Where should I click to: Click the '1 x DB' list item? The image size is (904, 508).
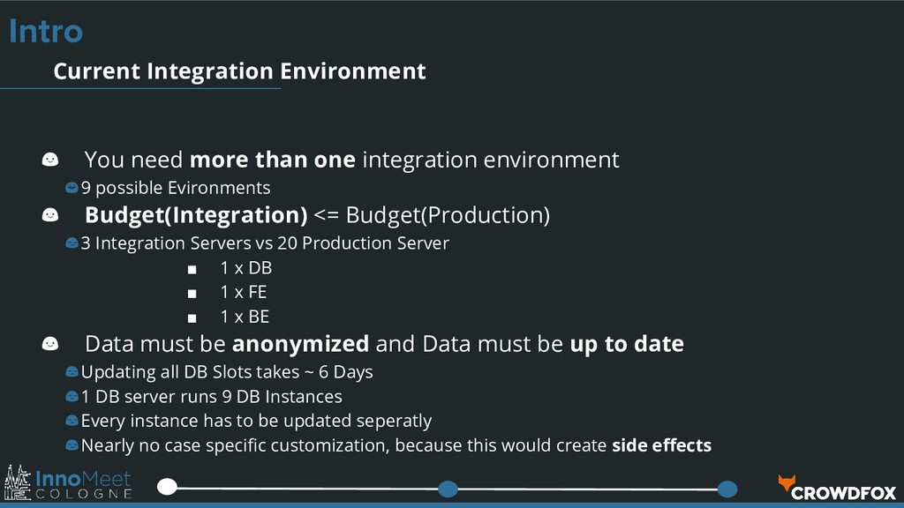pos(246,268)
